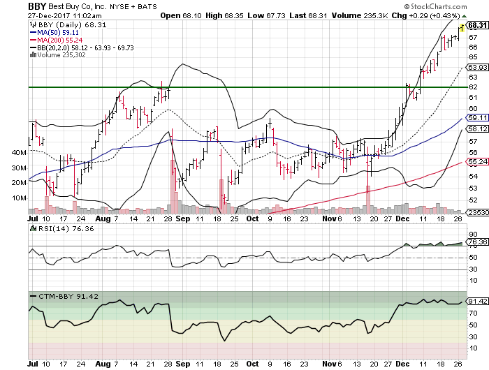The width and height of the screenshot is (489, 370).
Task: Click the candlestick icon beside BBY (Daily)
Action: 33,24
